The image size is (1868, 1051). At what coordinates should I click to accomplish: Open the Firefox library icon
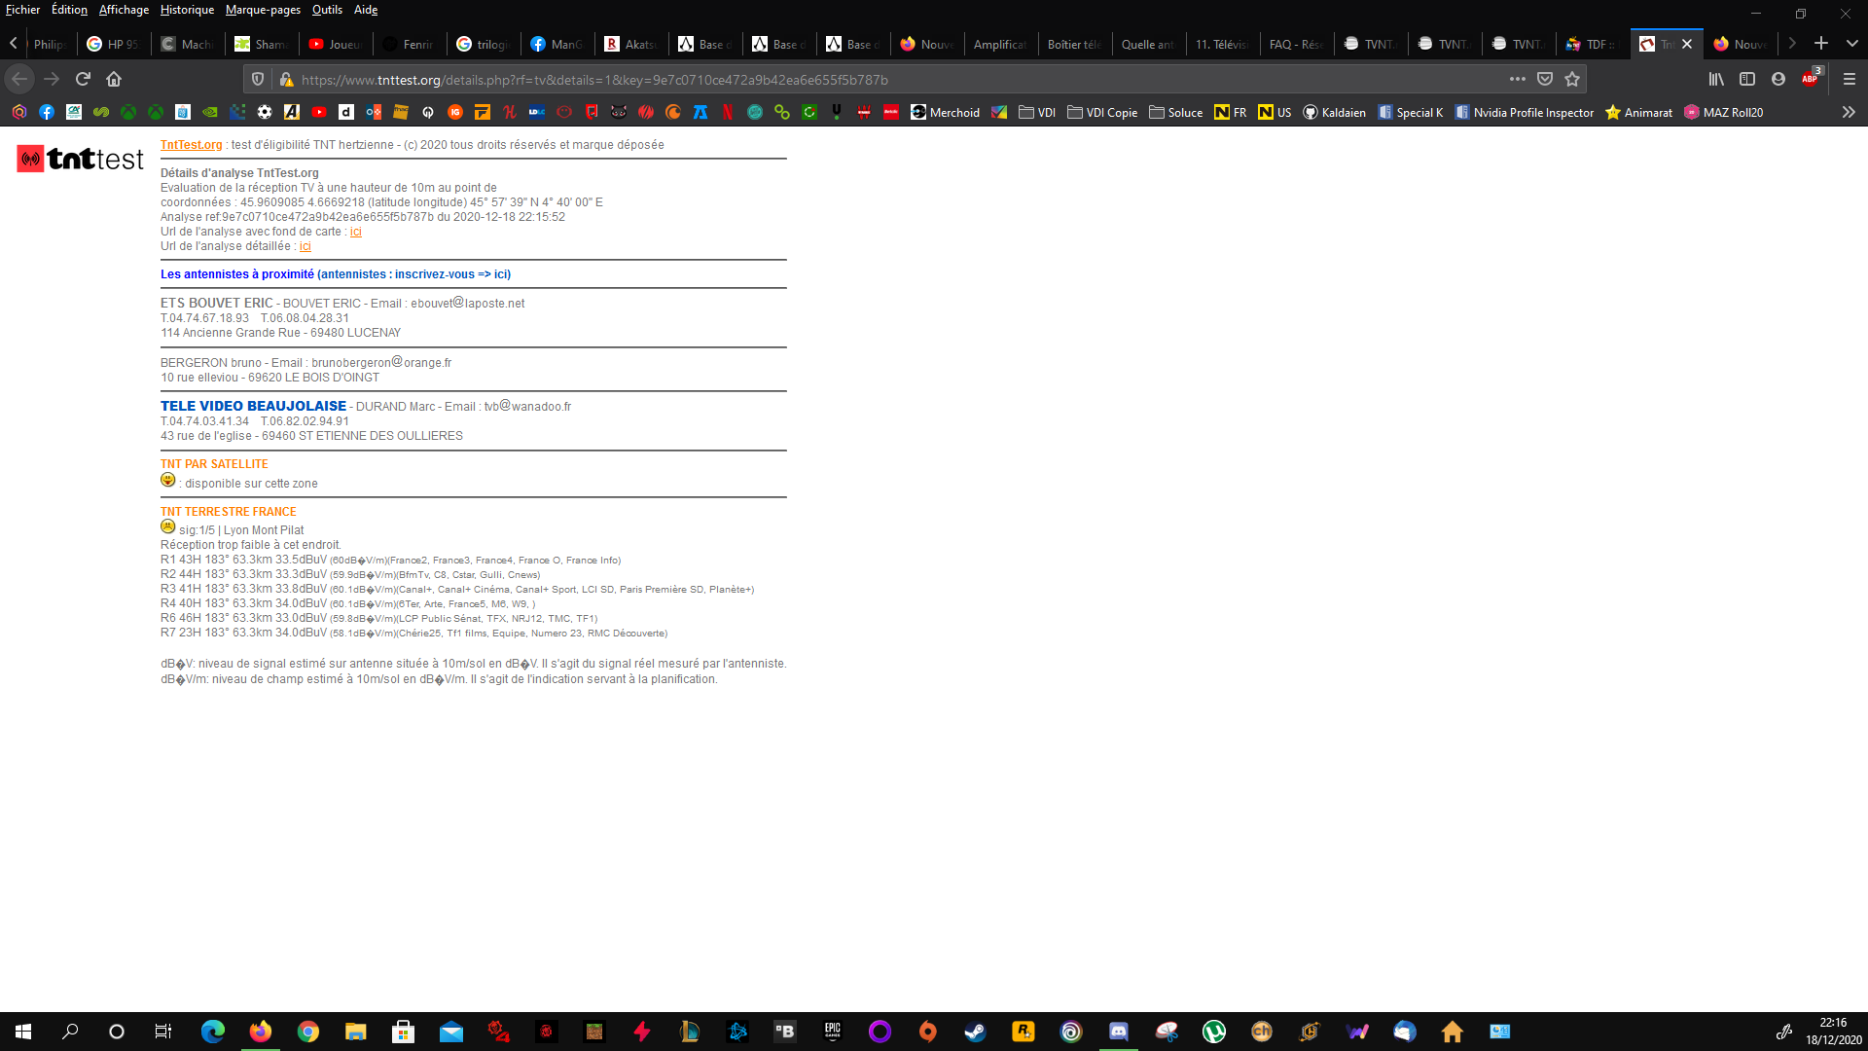(x=1716, y=79)
